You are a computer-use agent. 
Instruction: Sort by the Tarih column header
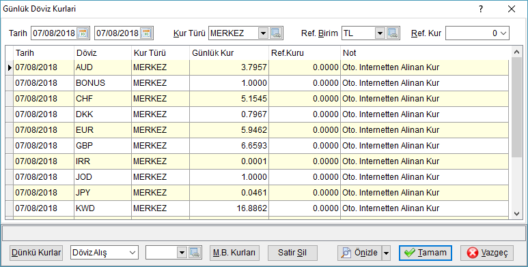(44, 53)
